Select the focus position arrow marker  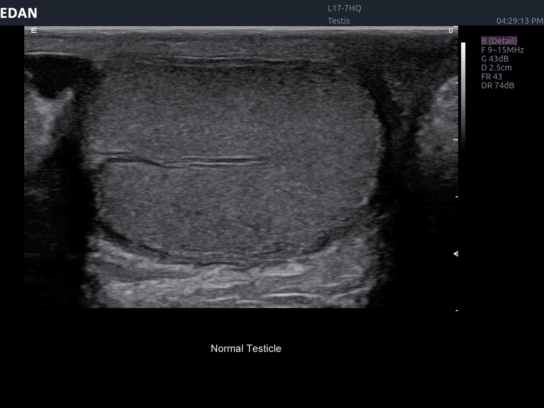456,254
